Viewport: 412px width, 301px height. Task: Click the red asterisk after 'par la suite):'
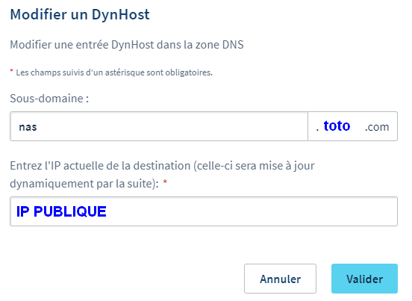165,181
